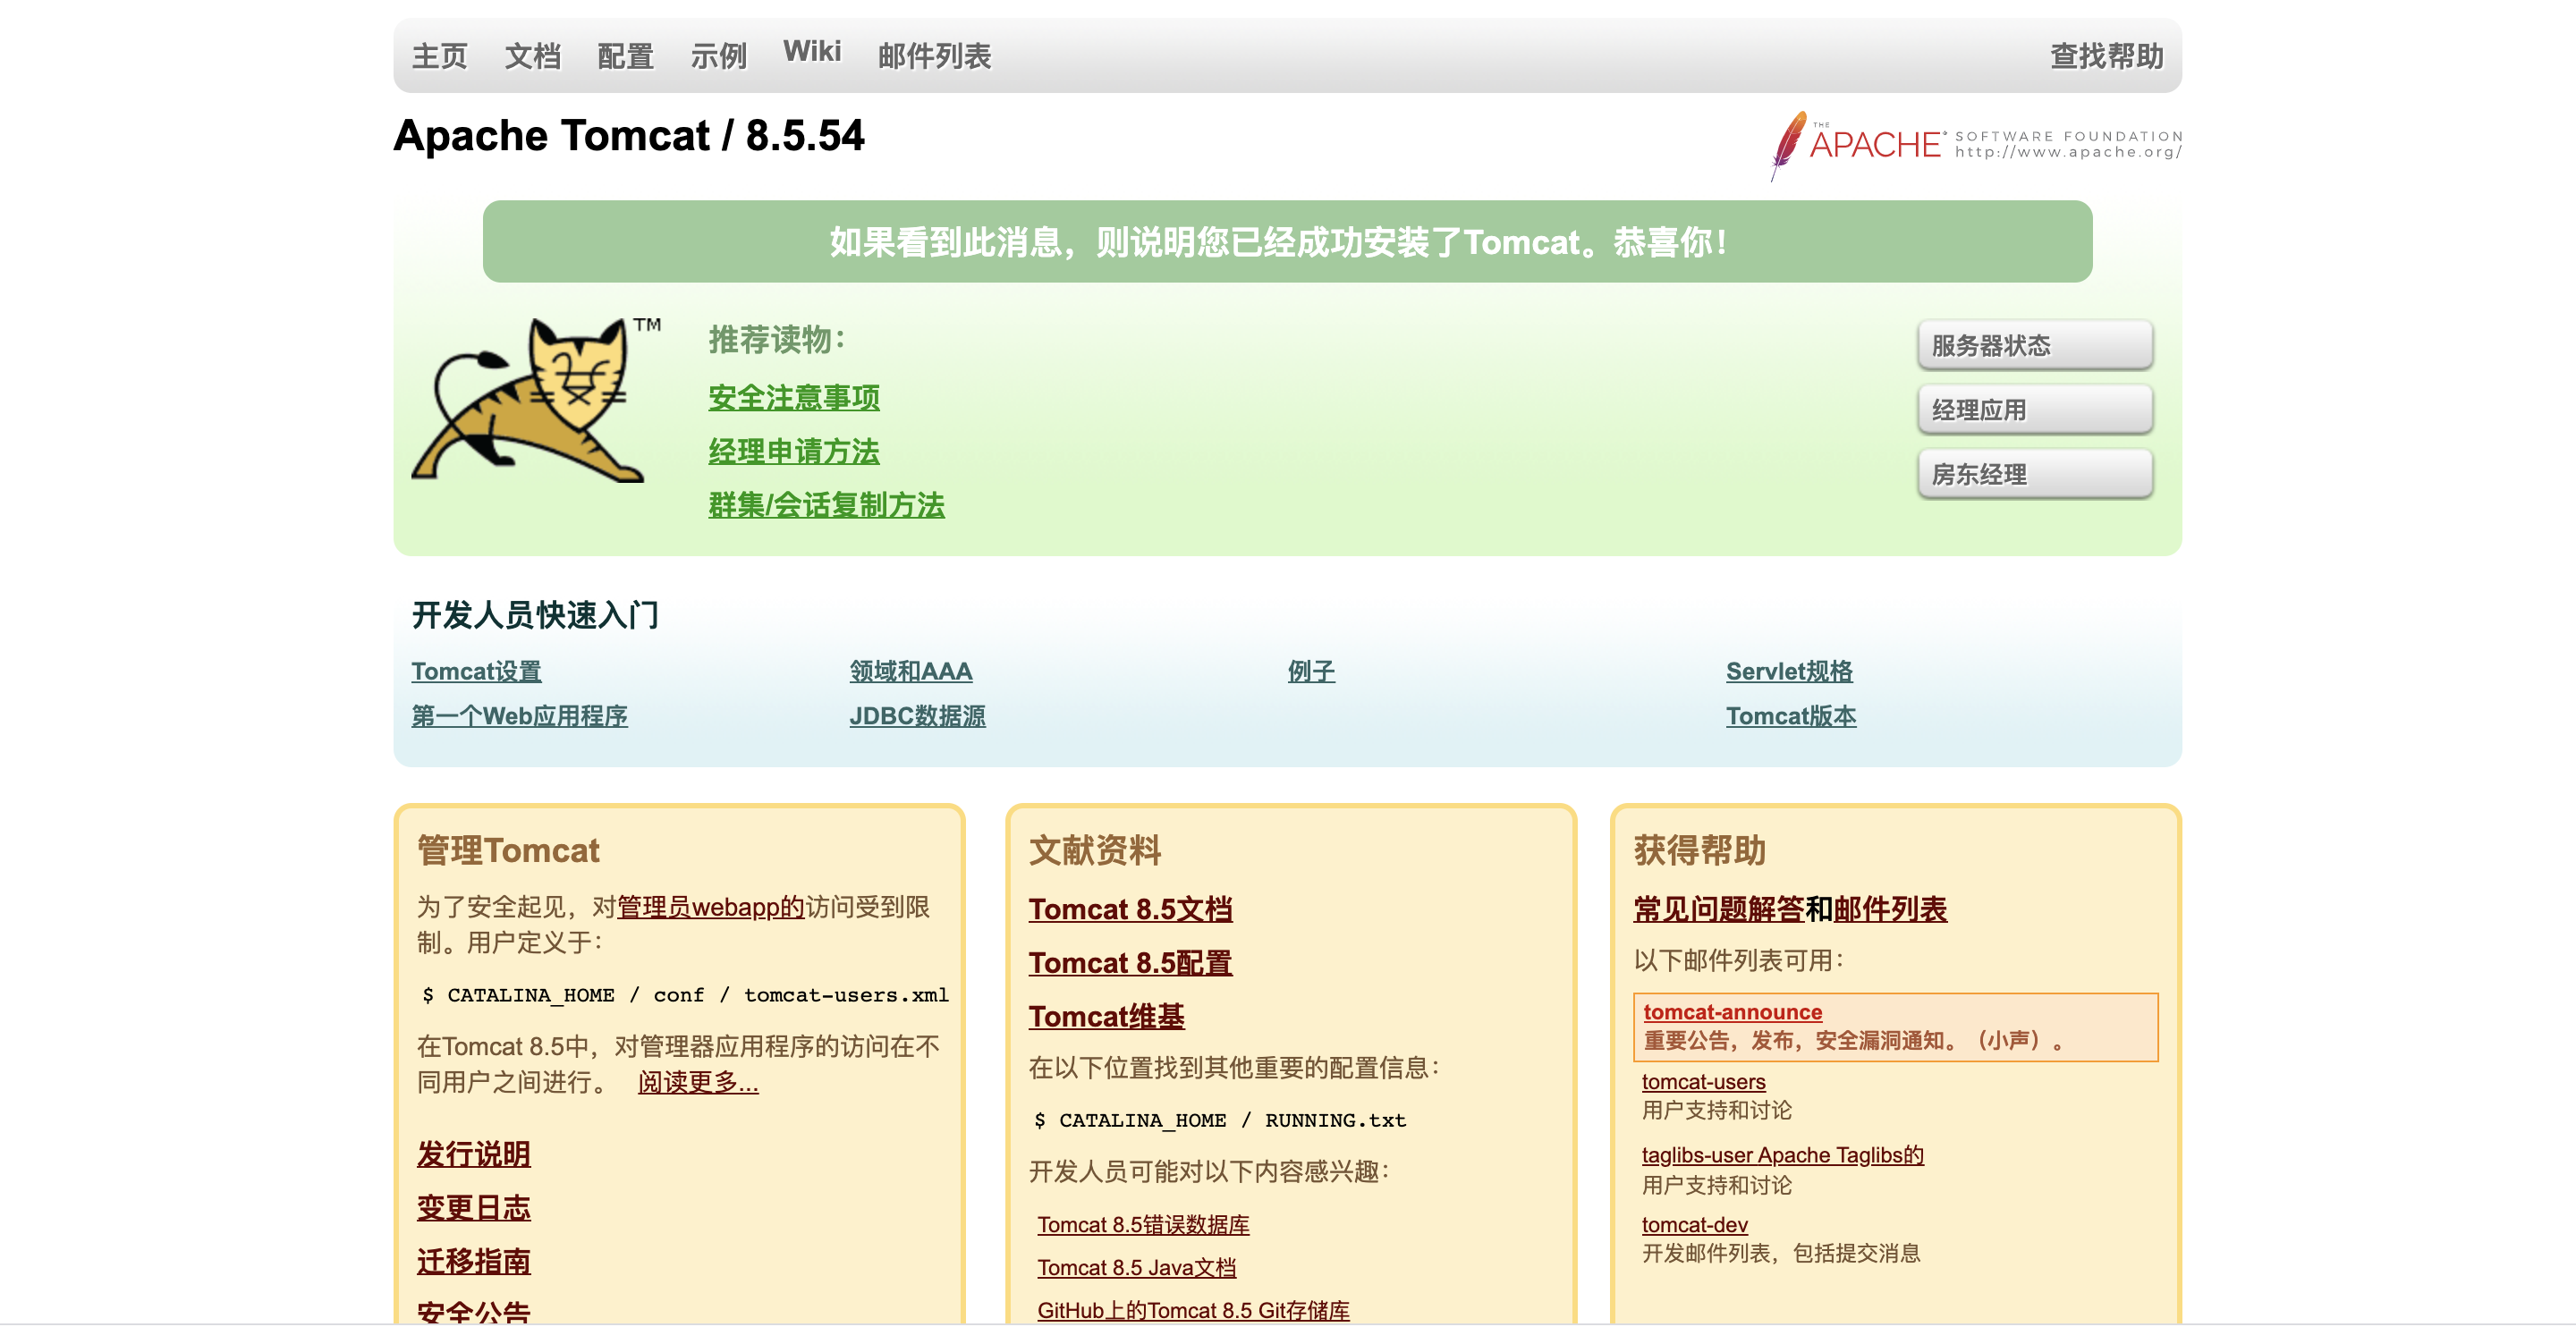Click the Tomcat 8.5文档 documentation icon
2576x1327 pixels.
(1131, 908)
